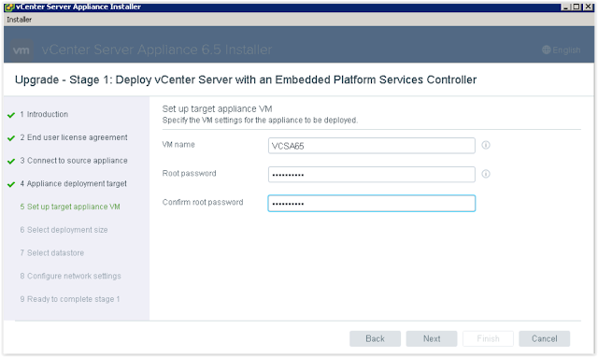Go to step 1 Introduction

pyautogui.click(x=44, y=114)
